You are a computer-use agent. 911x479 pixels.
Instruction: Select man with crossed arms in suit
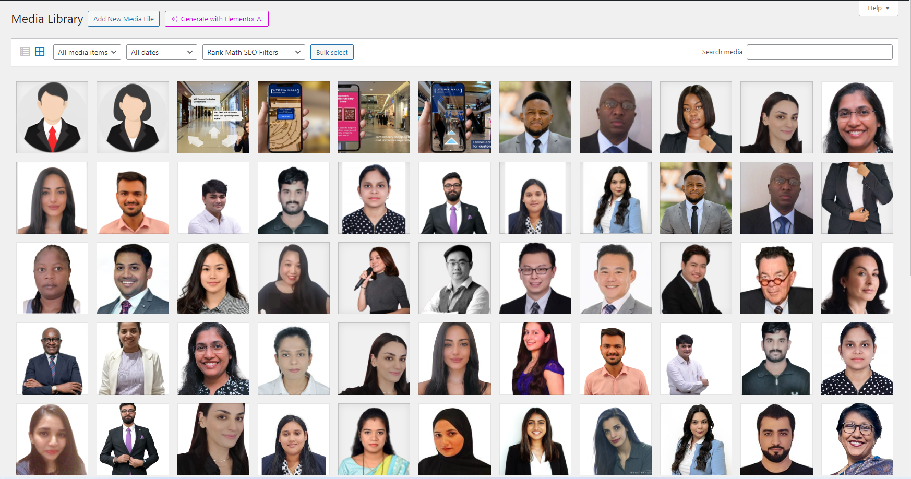click(x=52, y=358)
